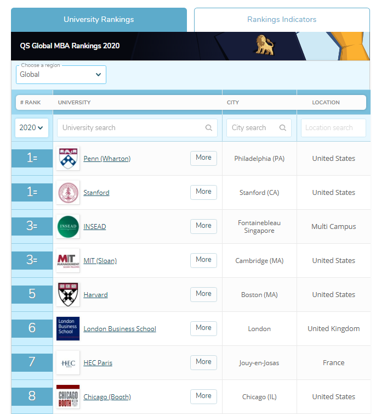The width and height of the screenshot is (387, 414).
Task: Open the Stanford link
Action: pos(96,193)
